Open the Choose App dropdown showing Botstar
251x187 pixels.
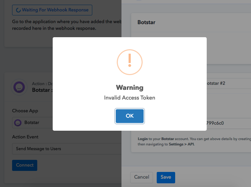tap(33, 123)
